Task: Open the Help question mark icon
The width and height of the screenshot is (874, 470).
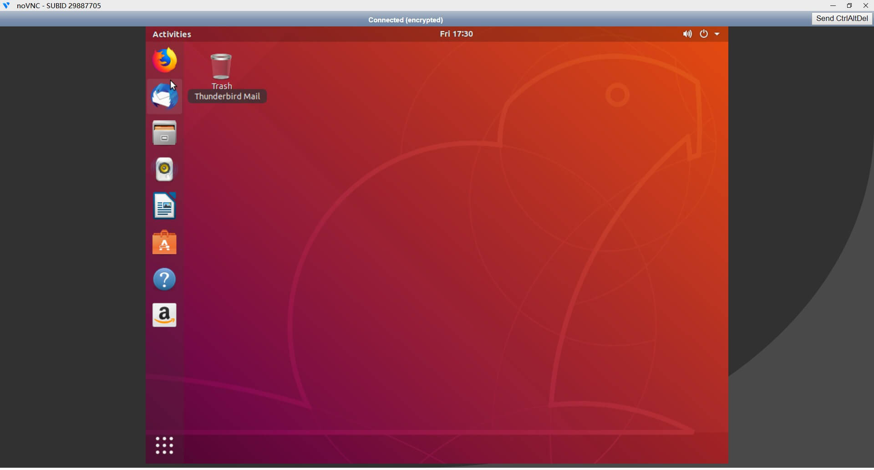Action: (164, 279)
